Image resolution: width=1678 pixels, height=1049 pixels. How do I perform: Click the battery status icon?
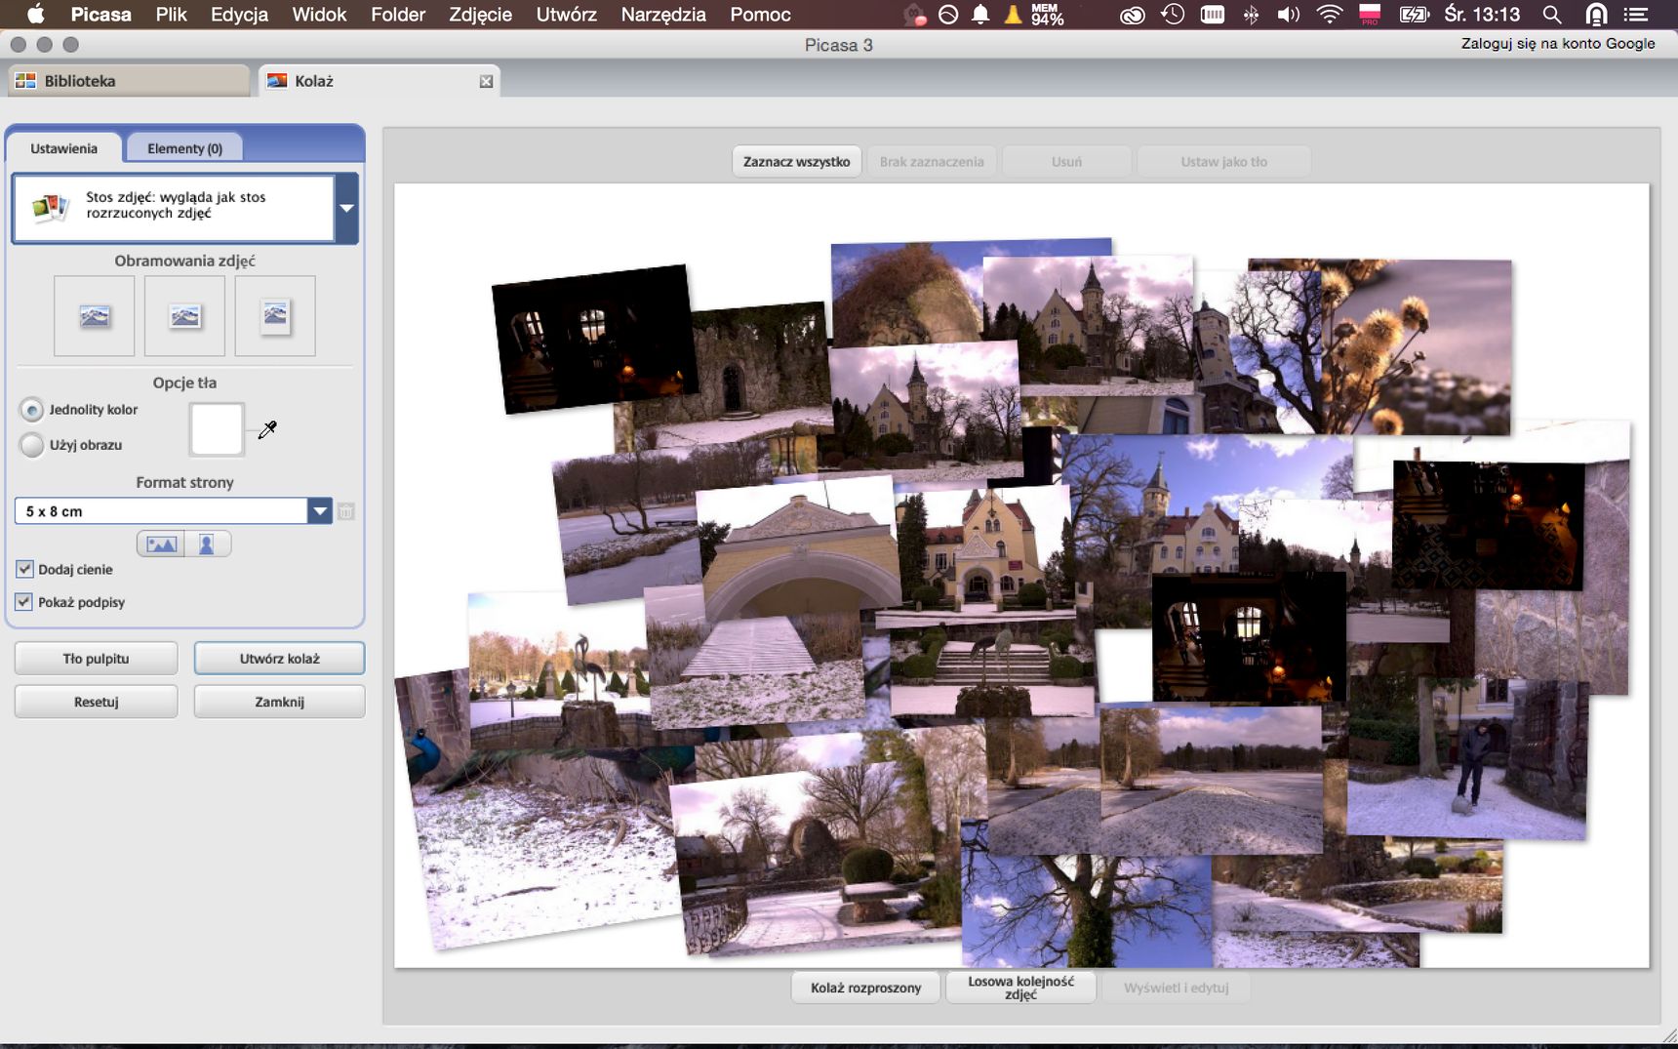click(x=1414, y=15)
